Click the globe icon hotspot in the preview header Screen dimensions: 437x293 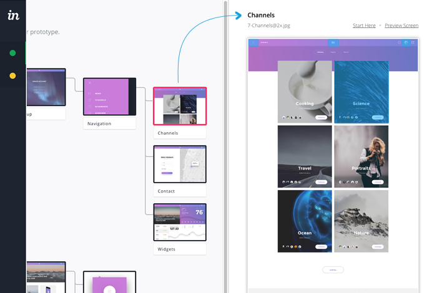[x=406, y=42]
